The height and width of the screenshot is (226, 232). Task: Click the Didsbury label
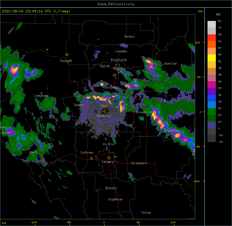point(103,116)
